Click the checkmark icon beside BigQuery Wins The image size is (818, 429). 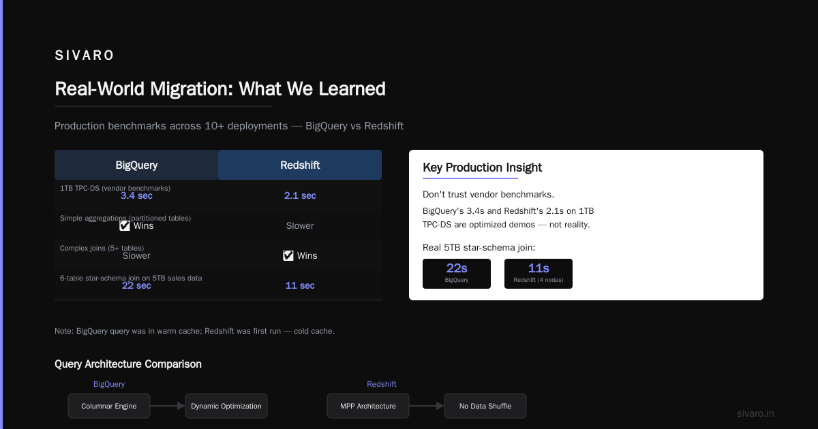coord(125,225)
